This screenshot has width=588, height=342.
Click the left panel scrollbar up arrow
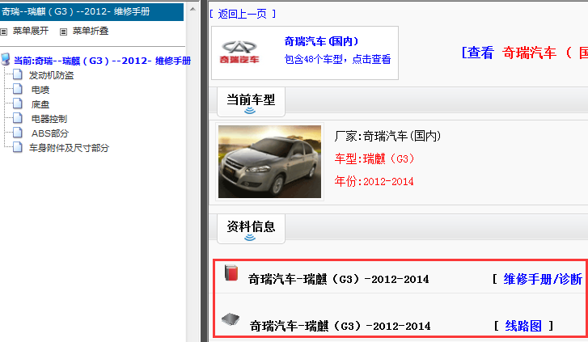click(192, 9)
